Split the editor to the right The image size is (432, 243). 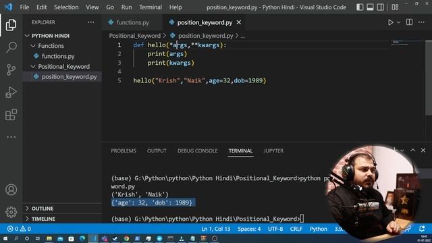pyautogui.click(x=410, y=22)
